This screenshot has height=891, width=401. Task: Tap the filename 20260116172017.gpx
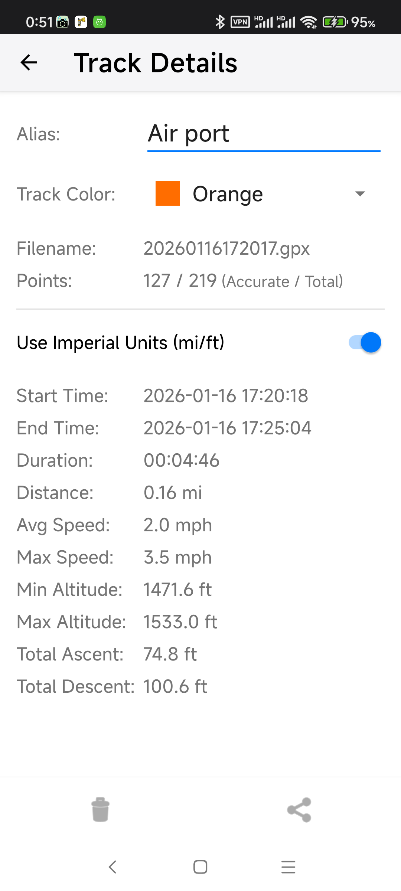226,248
